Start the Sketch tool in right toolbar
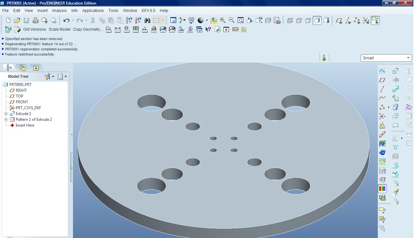Viewport: 414px width, 238px height. [x=382, y=71]
